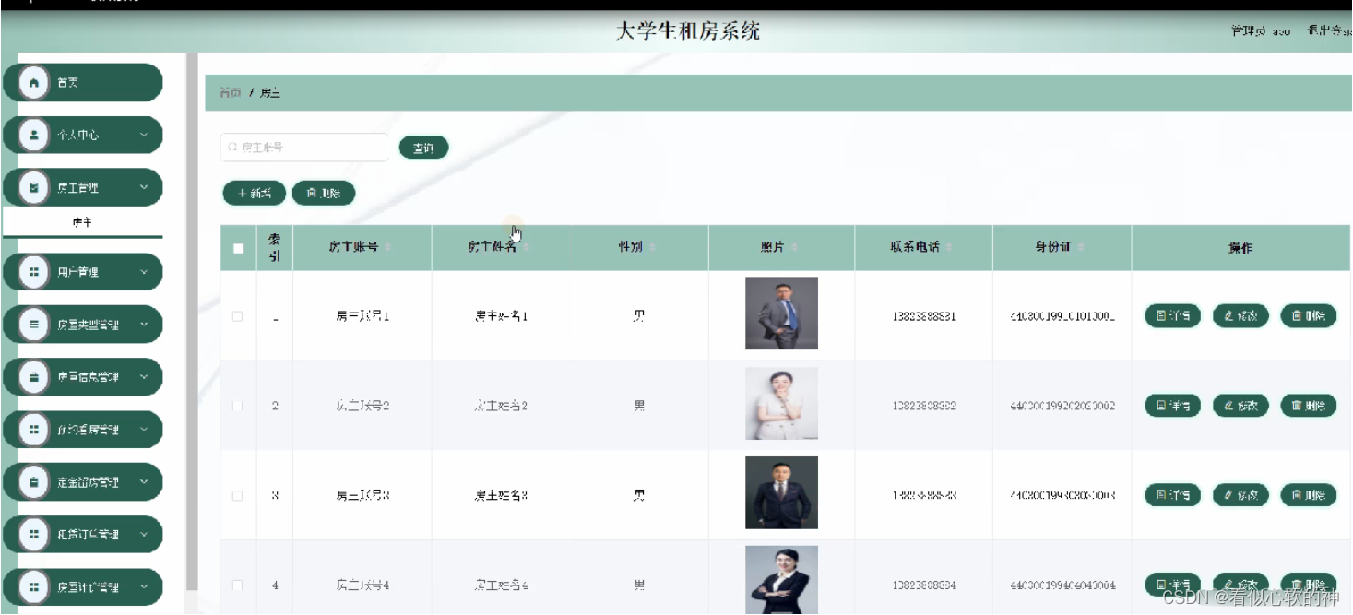This screenshot has width=1353, height=615.
Task: Click the 个人中心 person icon
Action: click(34, 135)
